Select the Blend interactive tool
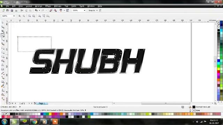 tap(2, 82)
